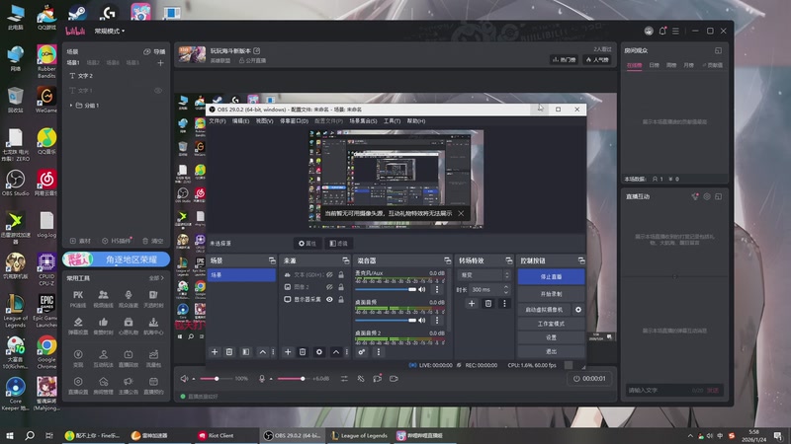This screenshot has height=444, width=791.
Task: Open the hamburger menu in the Bilibili title bar
Action: 675,31
